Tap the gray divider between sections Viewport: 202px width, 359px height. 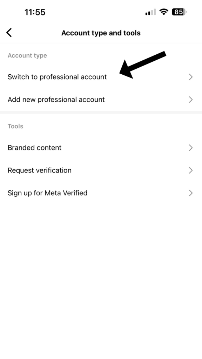[x=101, y=112]
